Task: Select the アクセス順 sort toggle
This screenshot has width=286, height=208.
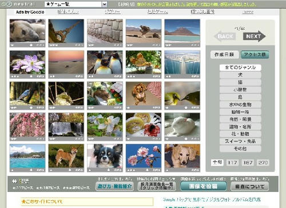Action: 255,55
